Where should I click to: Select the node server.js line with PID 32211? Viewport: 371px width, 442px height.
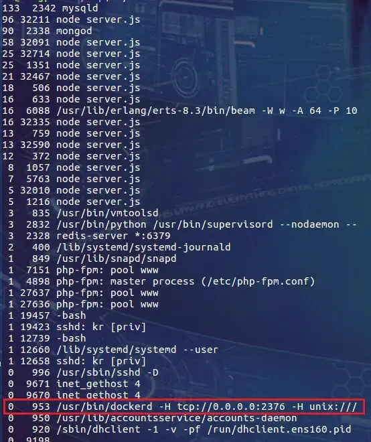(x=71, y=19)
